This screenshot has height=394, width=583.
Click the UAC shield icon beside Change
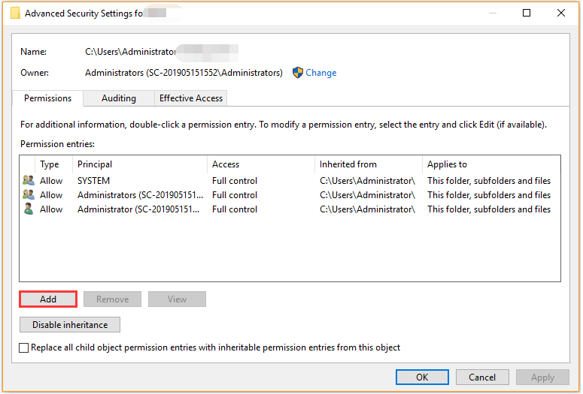coord(298,73)
